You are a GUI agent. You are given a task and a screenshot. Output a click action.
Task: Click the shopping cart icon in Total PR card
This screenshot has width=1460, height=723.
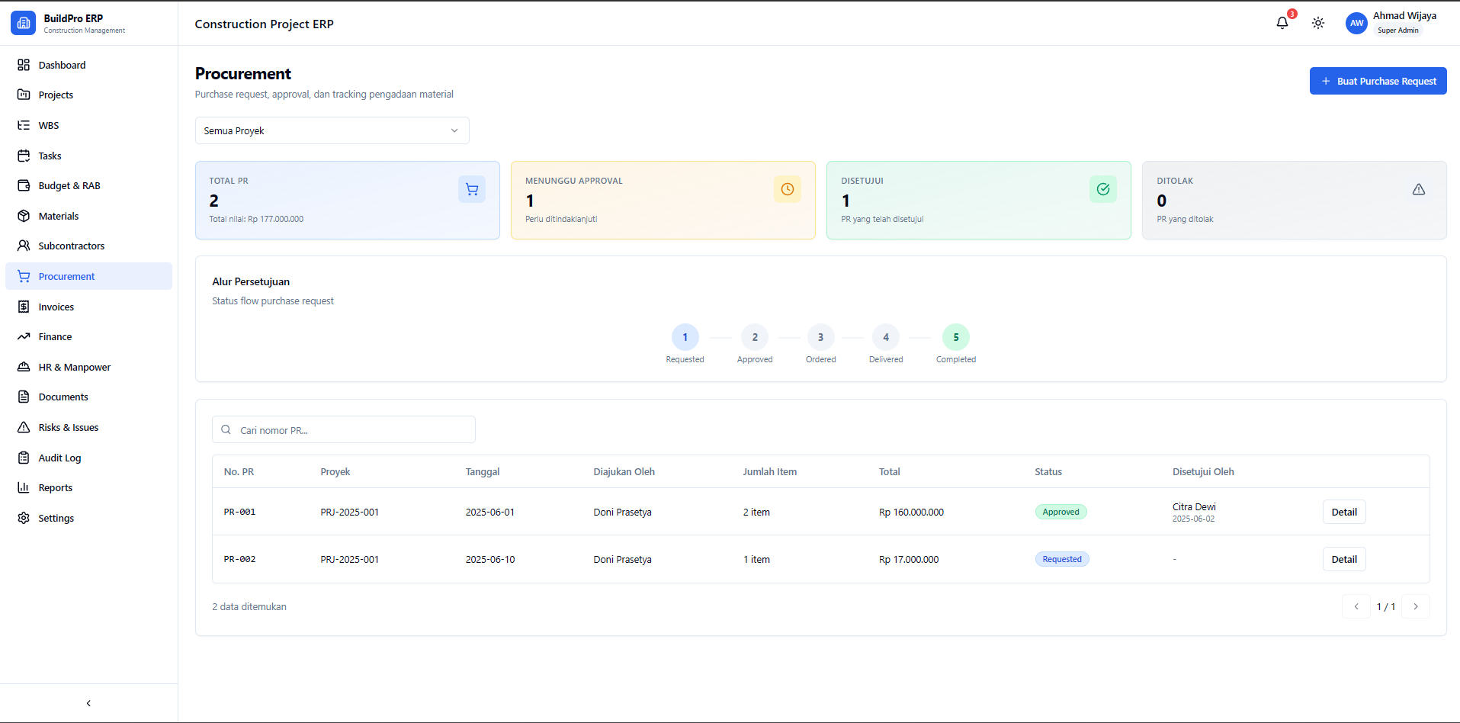pos(472,189)
